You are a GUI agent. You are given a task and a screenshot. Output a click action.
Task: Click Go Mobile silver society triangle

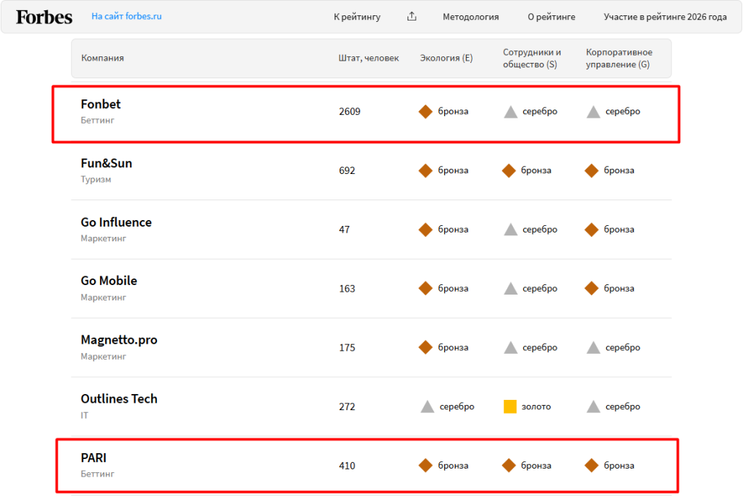coord(511,289)
